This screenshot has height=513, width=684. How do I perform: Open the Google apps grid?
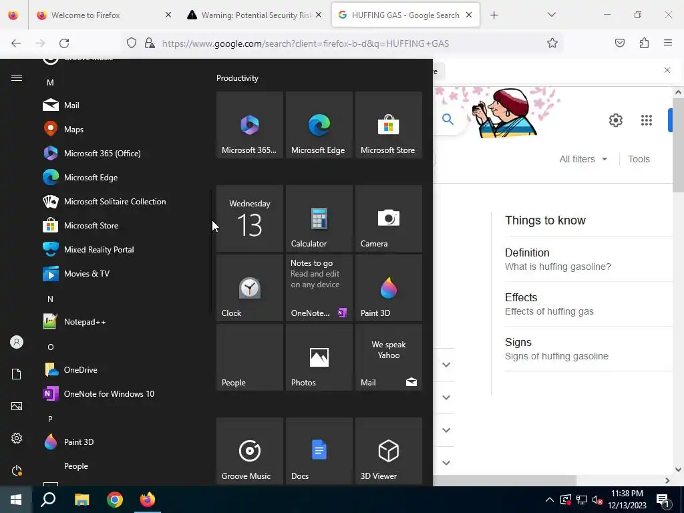pos(646,120)
